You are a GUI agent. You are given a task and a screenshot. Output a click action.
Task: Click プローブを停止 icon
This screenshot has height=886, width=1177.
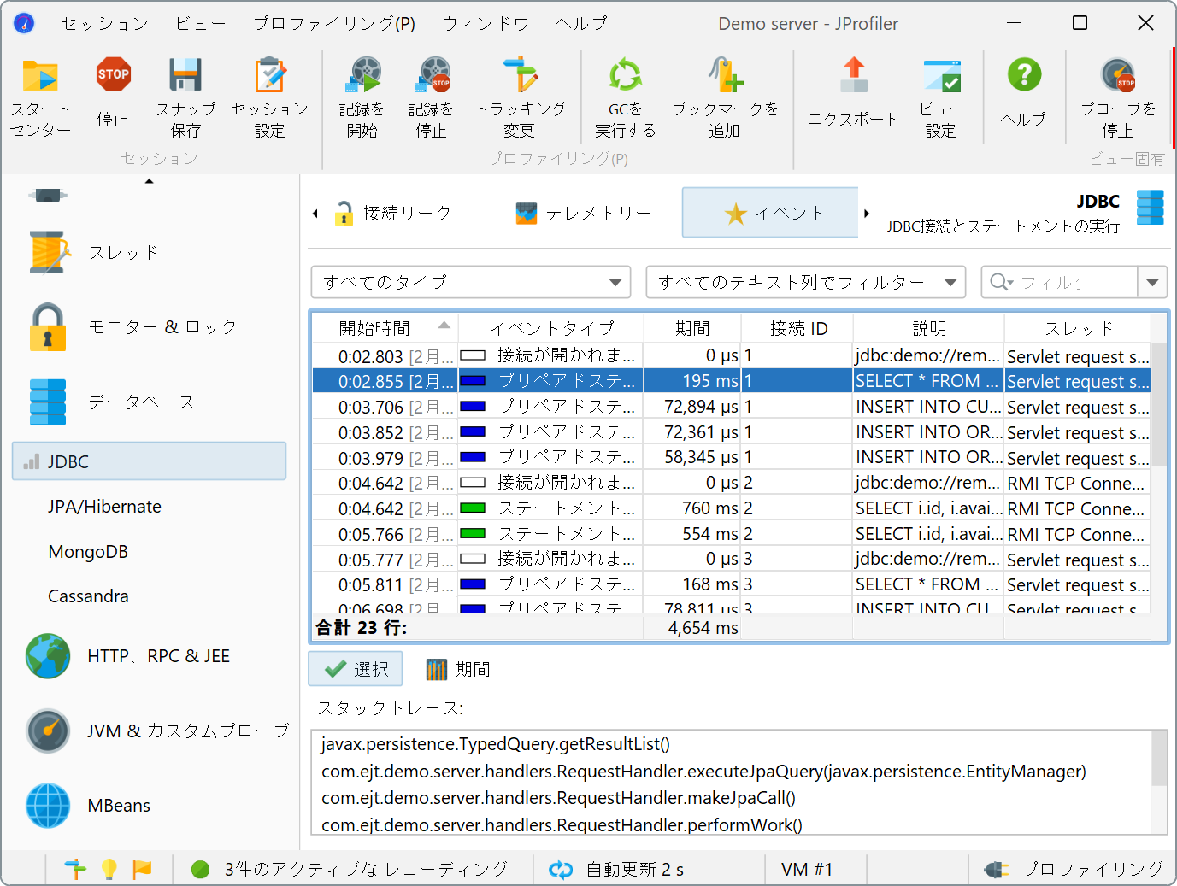tap(1118, 75)
